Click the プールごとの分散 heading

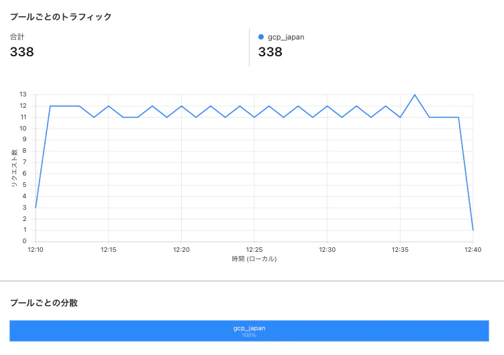44,303
